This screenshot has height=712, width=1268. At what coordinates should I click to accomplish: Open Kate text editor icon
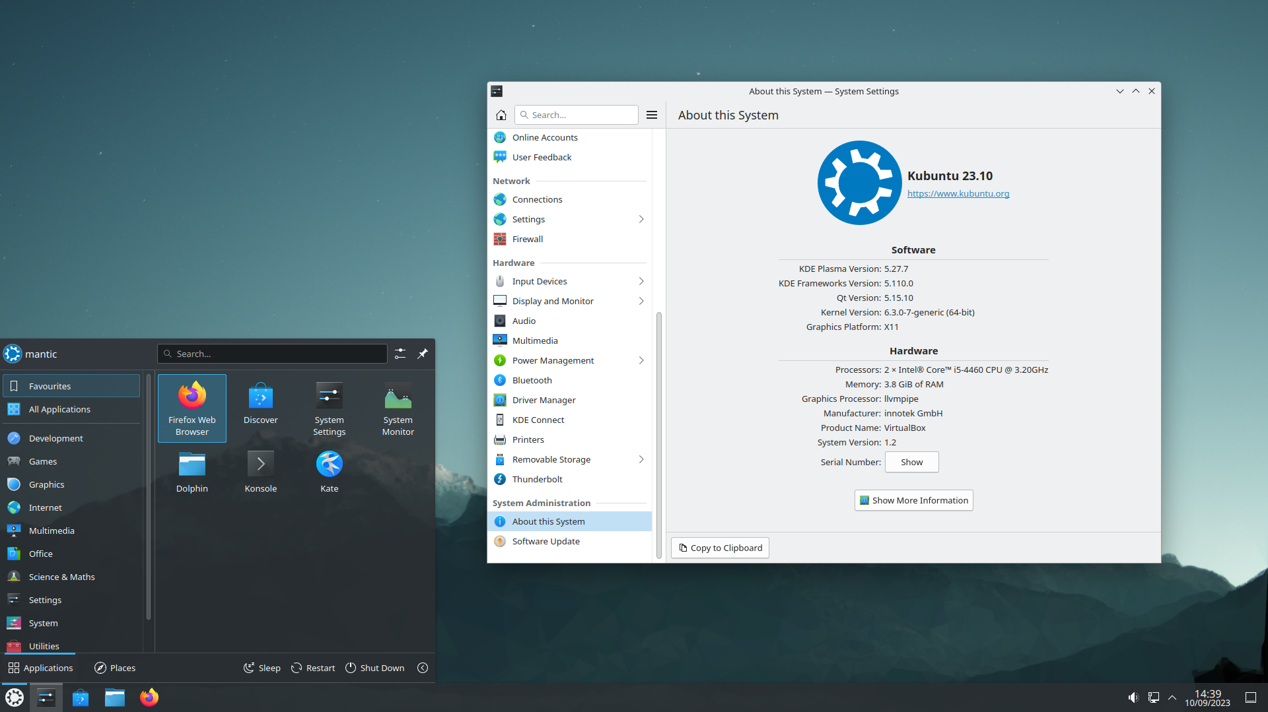click(329, 471)
